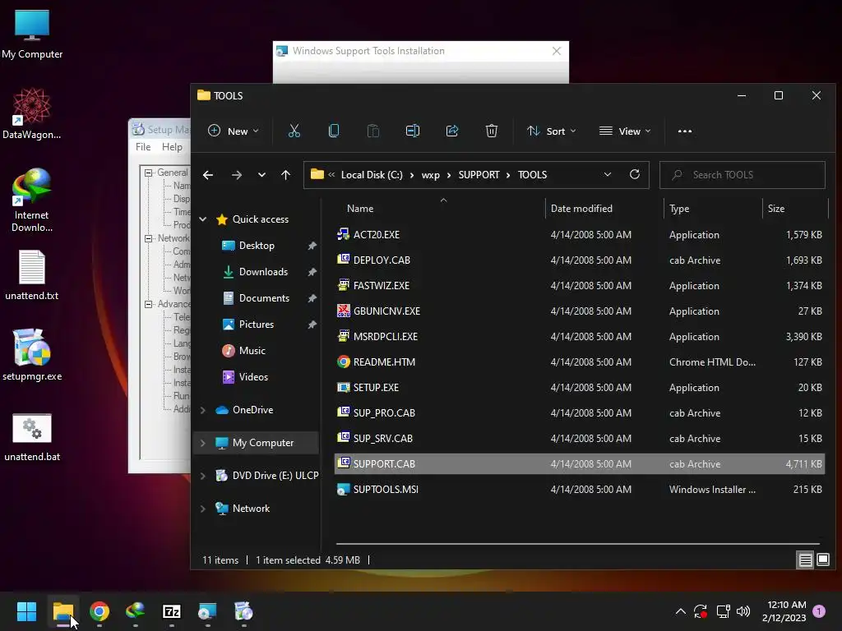The image size is (842, 631).
Task: Click wxp in address breadcrumb
Action: 431,175
